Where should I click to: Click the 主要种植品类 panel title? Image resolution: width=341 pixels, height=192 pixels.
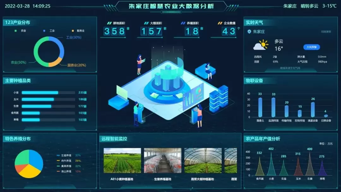point(18,81)
